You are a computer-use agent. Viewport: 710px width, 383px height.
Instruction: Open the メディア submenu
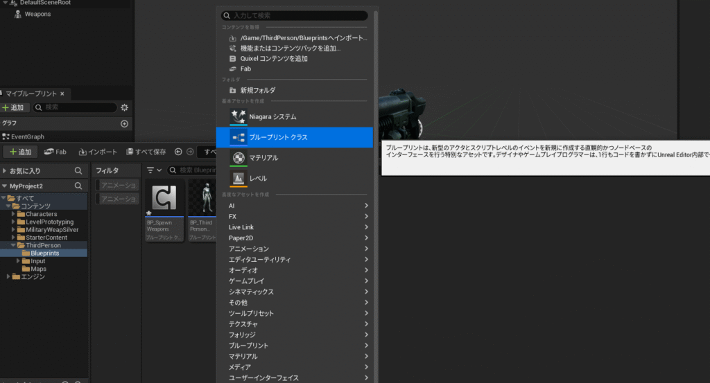coord(294,367)
